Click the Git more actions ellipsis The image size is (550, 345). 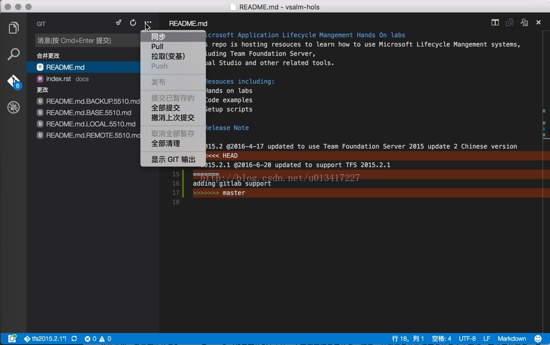click(x=148, y=23)
